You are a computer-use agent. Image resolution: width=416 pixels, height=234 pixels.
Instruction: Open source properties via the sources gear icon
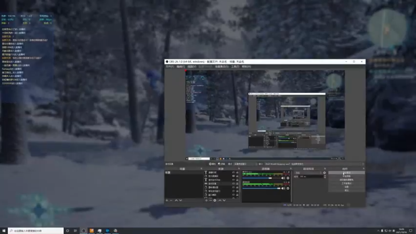click(215, 200)
